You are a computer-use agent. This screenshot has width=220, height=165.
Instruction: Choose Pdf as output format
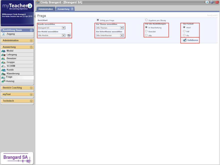click(184, 31)
